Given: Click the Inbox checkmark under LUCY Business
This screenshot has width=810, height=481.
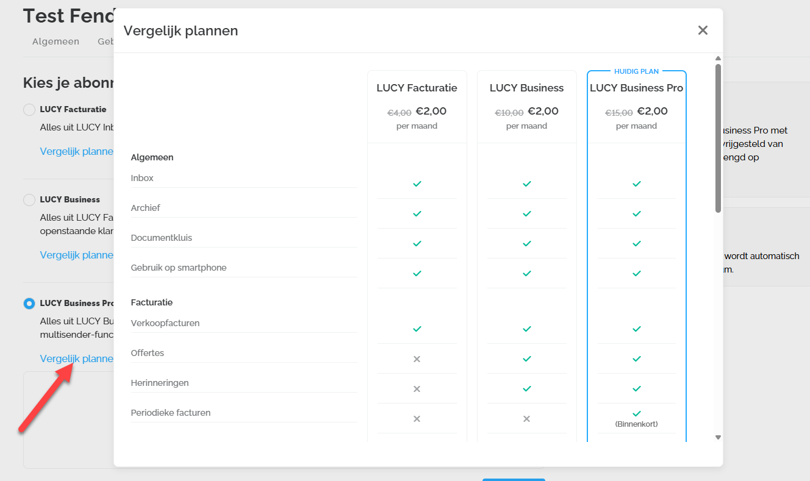Looking at the screenshot, I should click(x=527, y=183).
